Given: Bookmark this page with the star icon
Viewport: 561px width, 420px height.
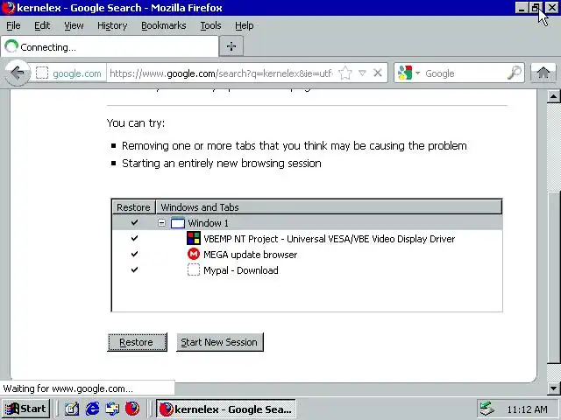Looking at the screenshot, I should click(345, 73).
